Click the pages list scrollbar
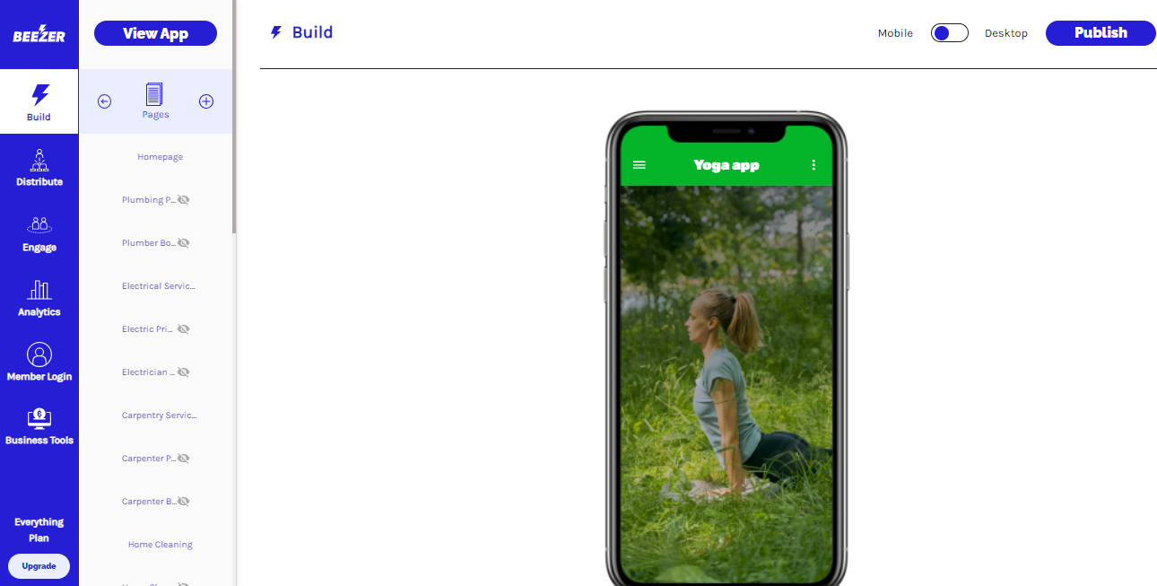This screenshot has width=1157, height=586. click(234, 117)
